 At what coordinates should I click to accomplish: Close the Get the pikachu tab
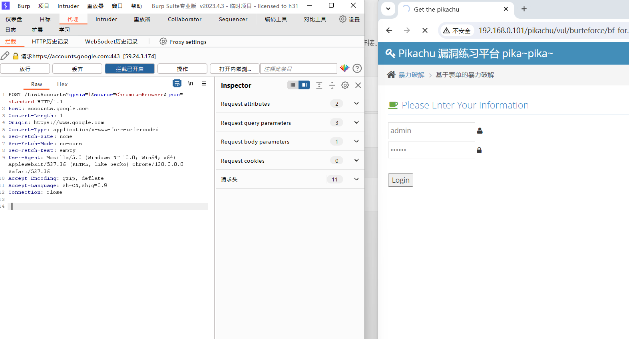point(506,9)
